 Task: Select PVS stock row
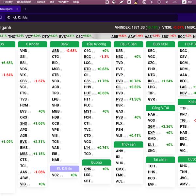(128, 99)
